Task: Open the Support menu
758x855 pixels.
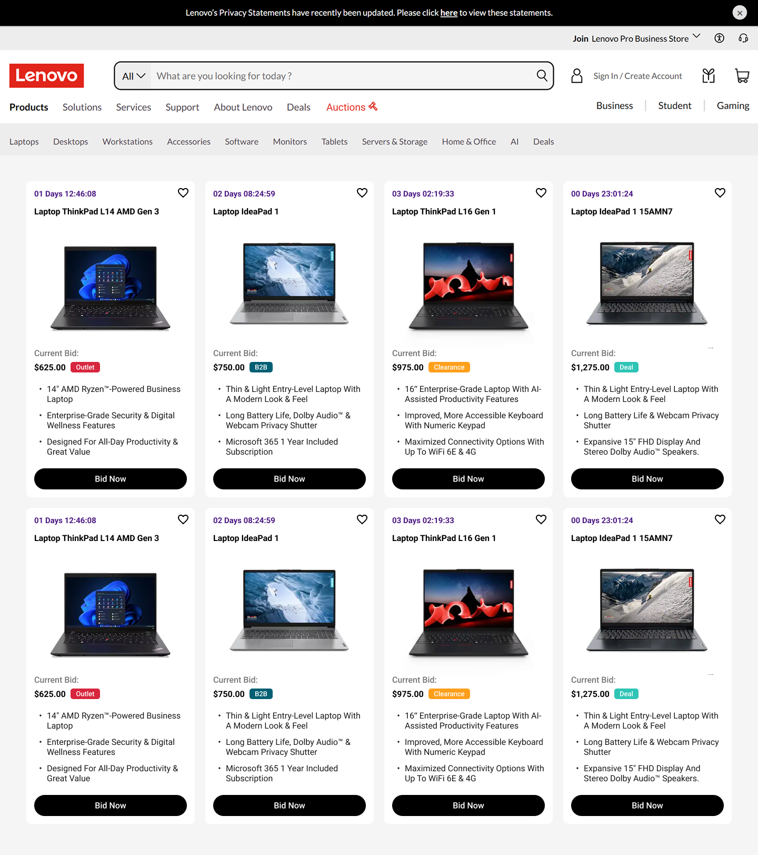Action: coord(183,107)
